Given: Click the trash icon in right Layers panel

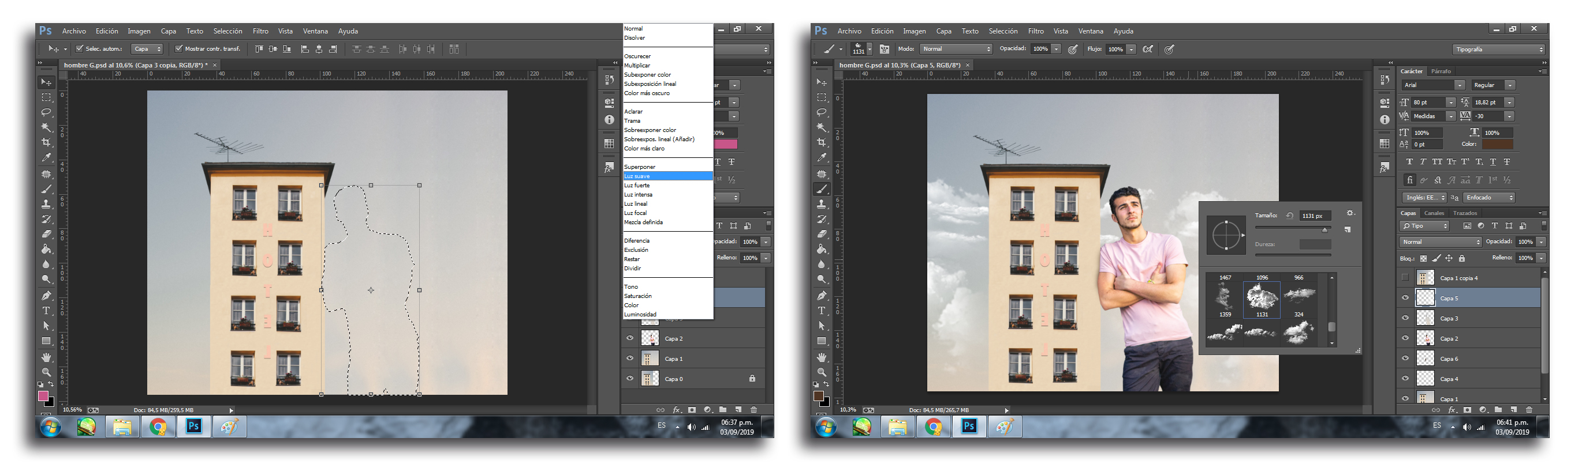Looking at the screenshot, I should tap(1529, 410).
